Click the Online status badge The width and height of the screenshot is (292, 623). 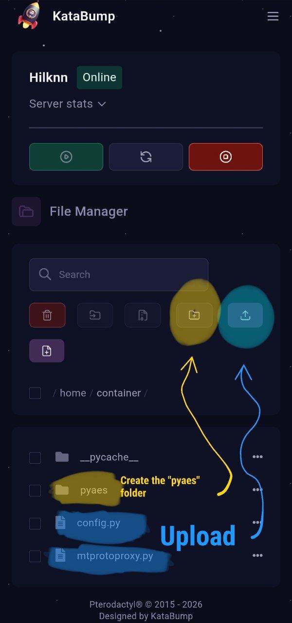(99, 77)
